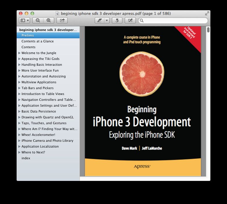Viewport: 227px width, 204px height.
Task: Expand Multiview Applications chapter
Action: (19, 82)
